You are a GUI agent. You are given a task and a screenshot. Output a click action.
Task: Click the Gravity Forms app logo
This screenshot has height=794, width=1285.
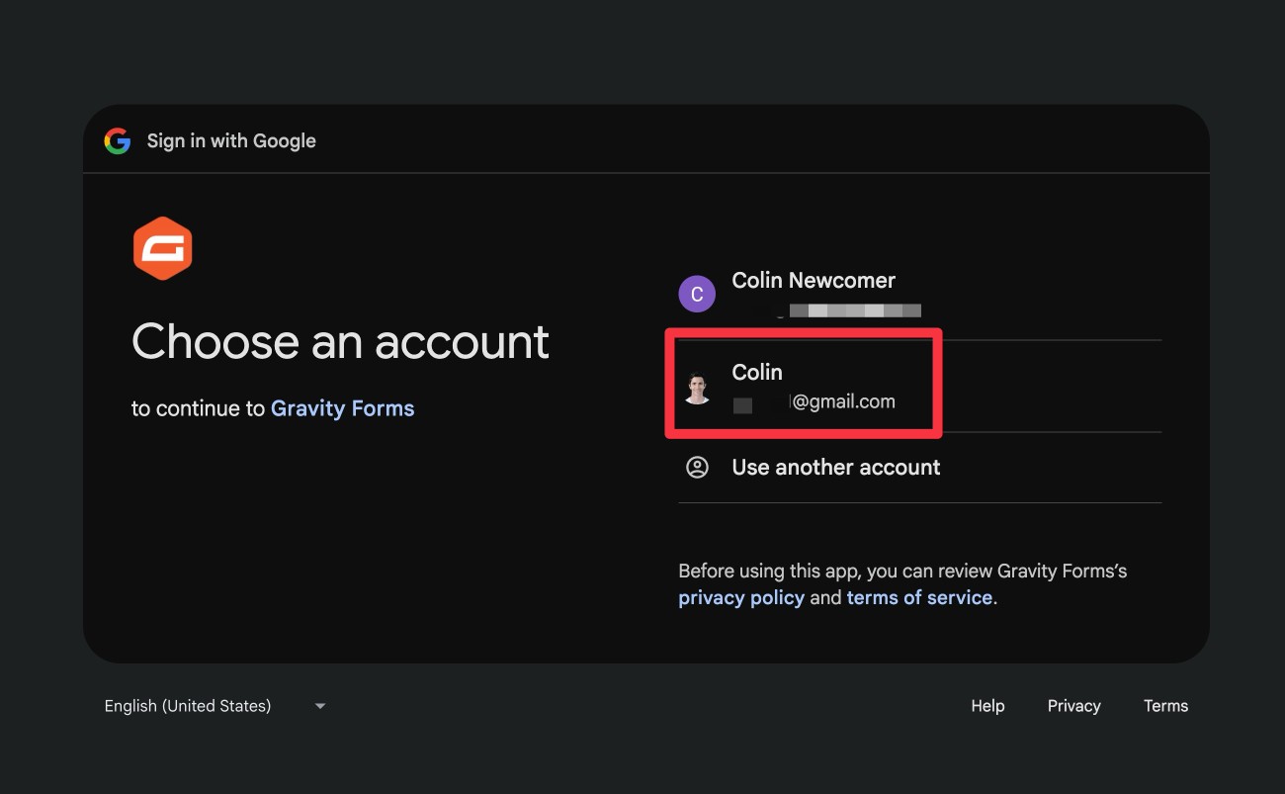click(x=163, y=247)
